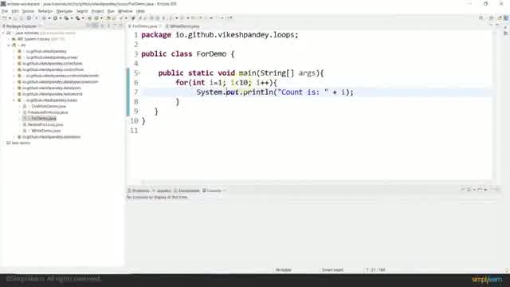
Task: Click the Java perspective icon at top right
Action: 506,18
